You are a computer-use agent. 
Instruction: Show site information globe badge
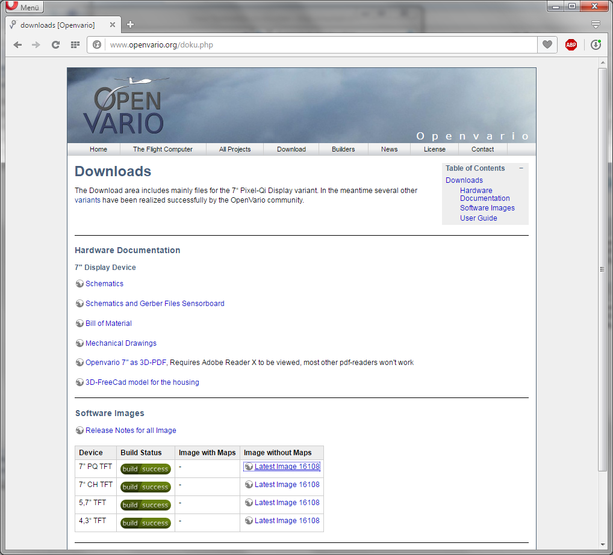[96, 45]
